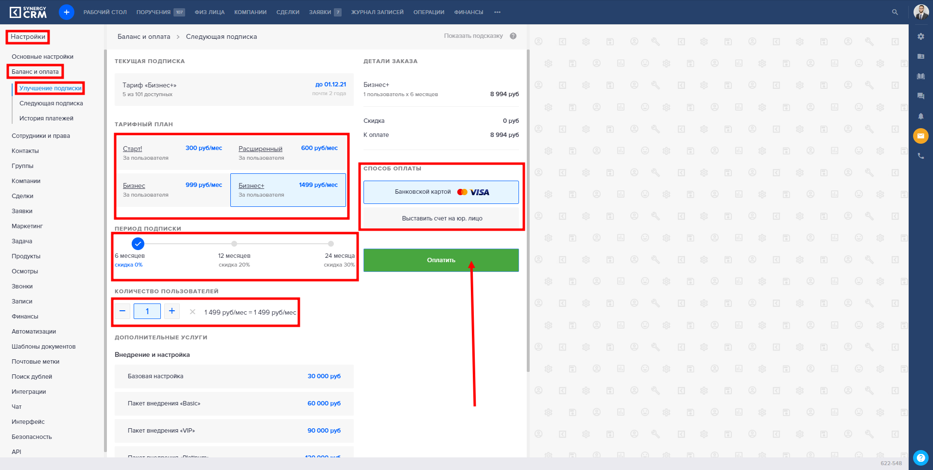Choose the Расширенный tariff plan
Image resolution: width=933 pixels, height=470 pixels.
pyautogui.click(x=288, y=153)
